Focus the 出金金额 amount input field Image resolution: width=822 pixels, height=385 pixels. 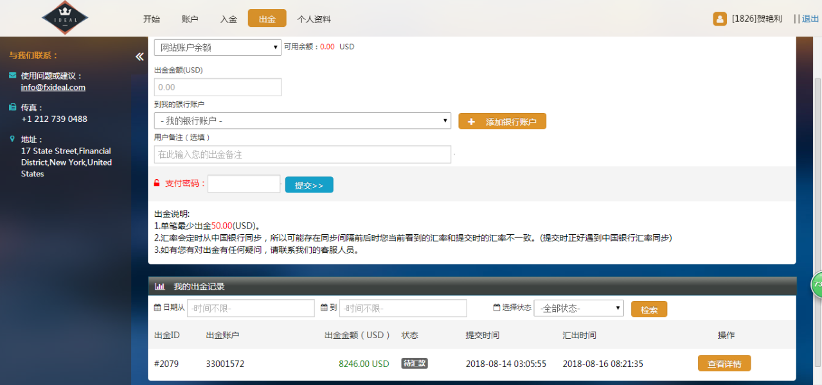tap(217, 87)
